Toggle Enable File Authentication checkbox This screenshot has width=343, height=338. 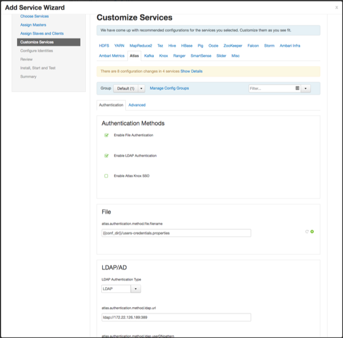pyautogui.click(x=106, y=135)
